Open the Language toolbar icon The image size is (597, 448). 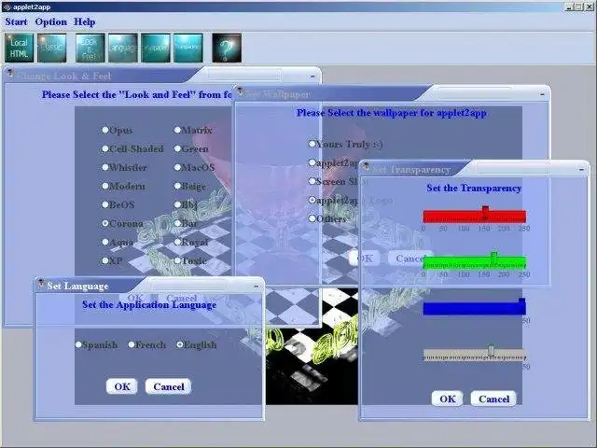123,48
